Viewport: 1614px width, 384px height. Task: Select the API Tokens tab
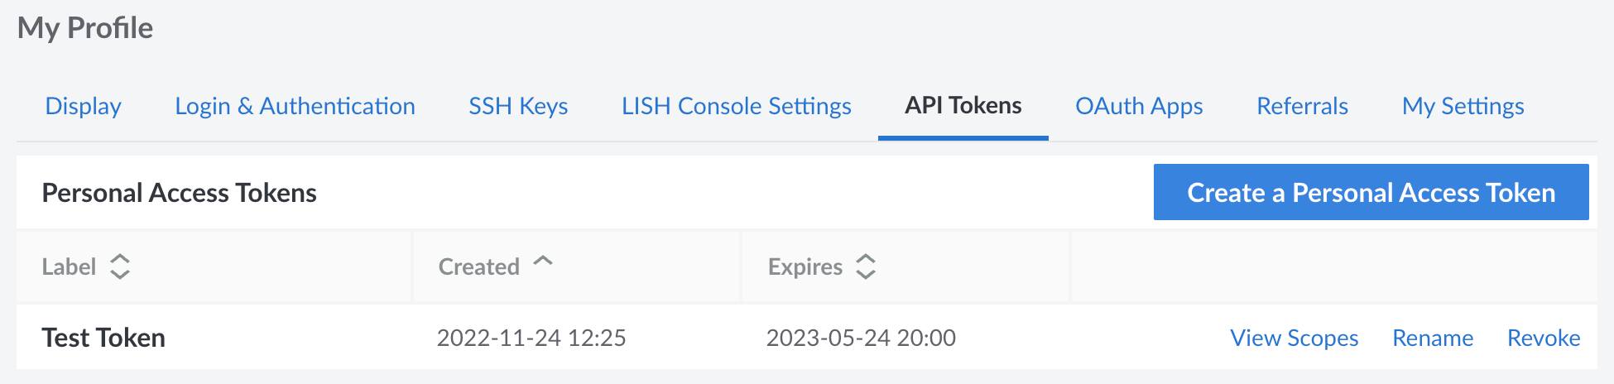[x=963, y=106]
